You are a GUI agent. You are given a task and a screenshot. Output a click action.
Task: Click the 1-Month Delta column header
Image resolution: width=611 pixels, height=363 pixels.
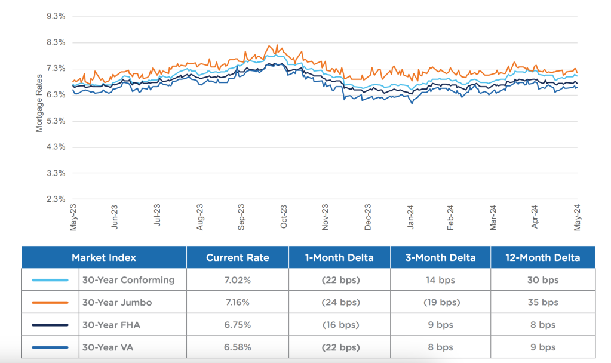pos(339,258)
